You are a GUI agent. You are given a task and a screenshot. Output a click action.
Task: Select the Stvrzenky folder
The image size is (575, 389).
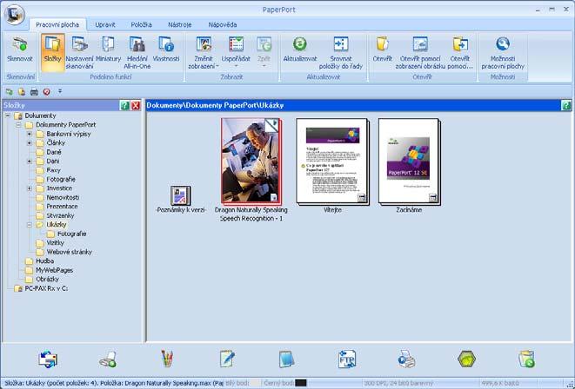pos(60,215)
